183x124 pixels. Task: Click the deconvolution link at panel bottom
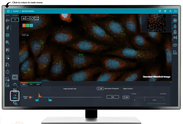click(157, 104)
